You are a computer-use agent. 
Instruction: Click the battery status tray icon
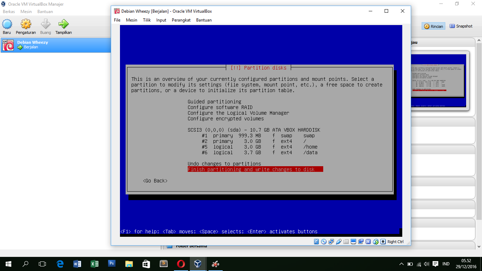[x=410, y=264]
